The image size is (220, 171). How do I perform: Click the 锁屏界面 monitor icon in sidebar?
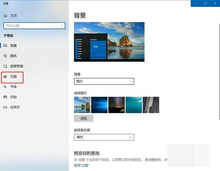(5, 66)
